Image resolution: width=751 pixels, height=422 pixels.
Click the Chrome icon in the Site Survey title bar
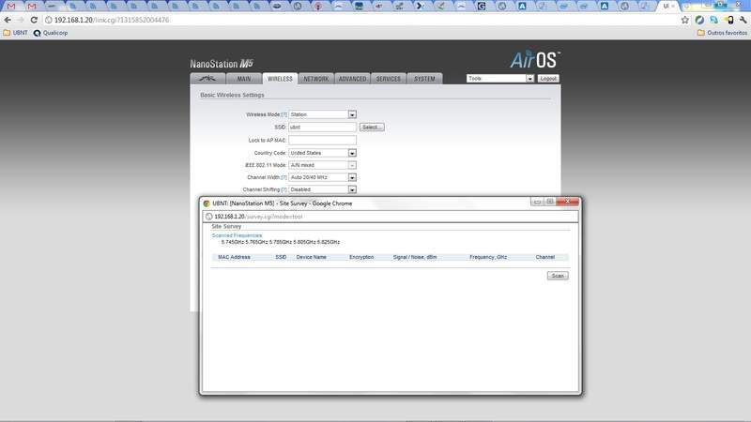coord(207,203)
